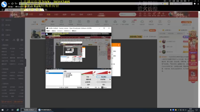The height and width of the screenshot is (112, 200).
Task: Click the cloud icon in broadcaster toolbar
Action: [124, 21]
